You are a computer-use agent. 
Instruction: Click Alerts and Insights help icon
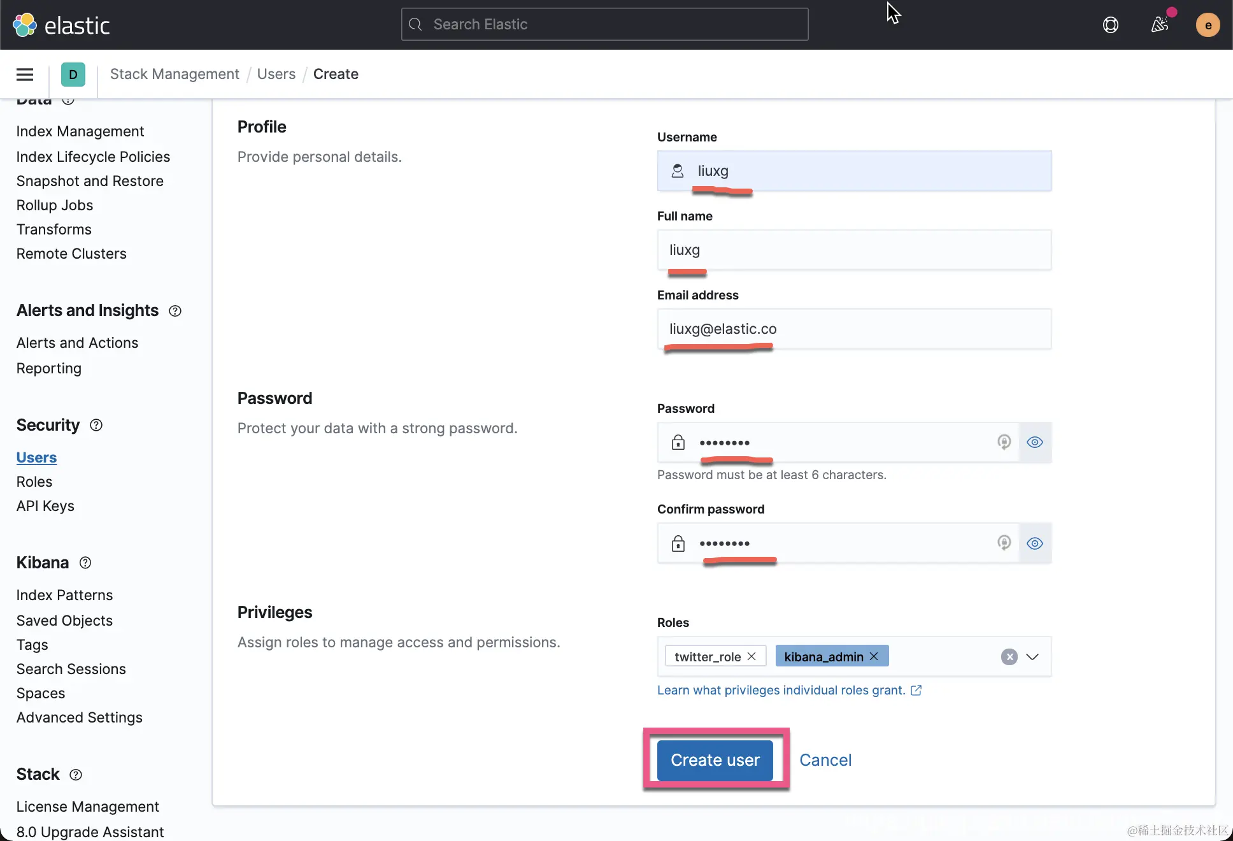point(175,311)
